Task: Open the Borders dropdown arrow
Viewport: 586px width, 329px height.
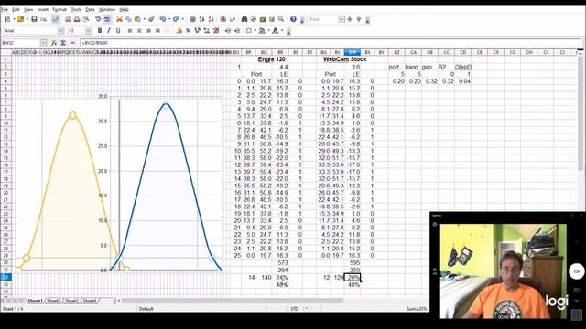Action: tap(255, 30)
